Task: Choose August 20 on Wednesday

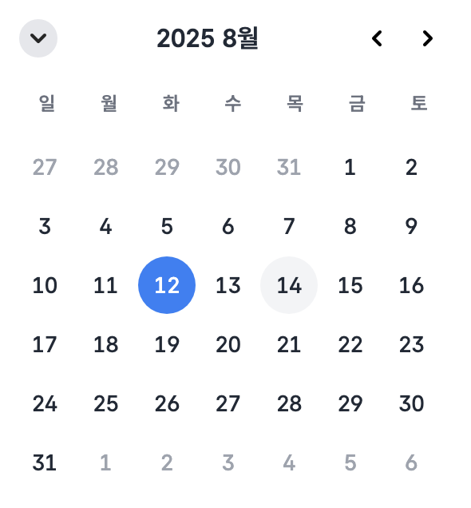Action: click(x=228, y=344)
